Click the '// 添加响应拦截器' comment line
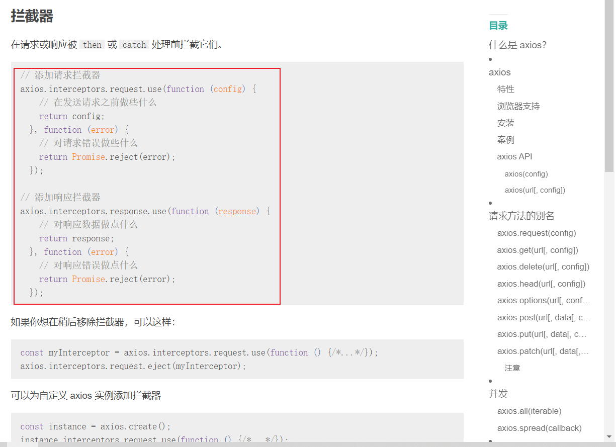The width and height of the screenshot is (616, 447). coord(60,197)
